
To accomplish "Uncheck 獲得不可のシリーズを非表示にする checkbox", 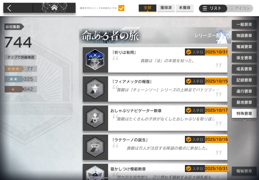I will click(121, 8).
